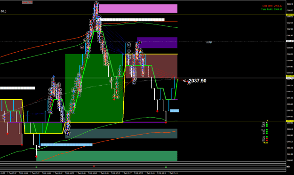Select the light green rectangle zone at bottom
The width and height of the screenshot is (294, 175).
click(107, 156)
